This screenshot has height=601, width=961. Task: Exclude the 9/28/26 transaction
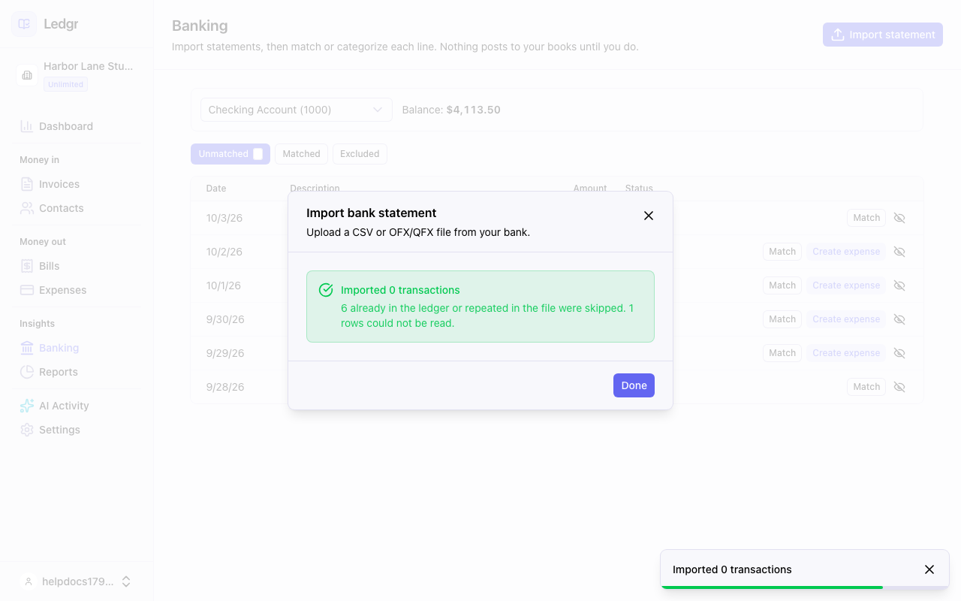click(x=899, y=387)
